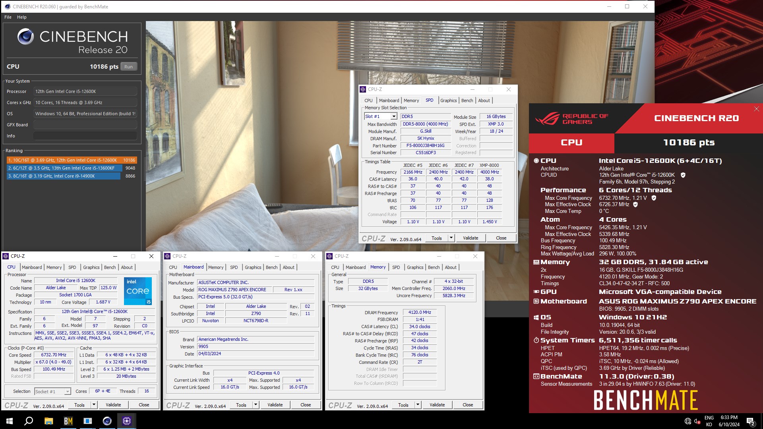Image resolution: width=763 pixels, height=429 pixels.
Task: Click the muted volume tray icon
Action: 697,421
